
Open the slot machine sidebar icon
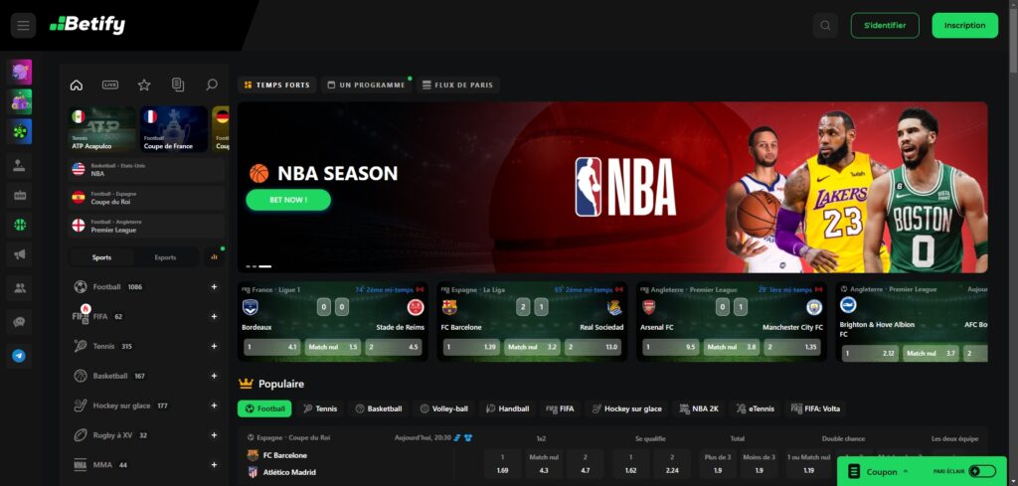[x=20, y=195]
